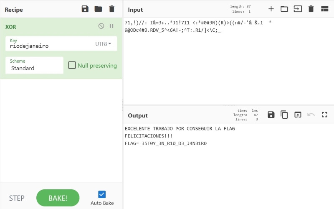
Task: Click the Output panel heading
Action: pos(138,115)
